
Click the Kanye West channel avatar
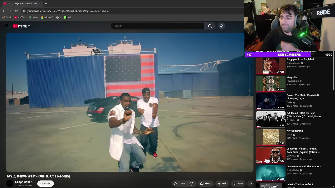coord(10,184)
